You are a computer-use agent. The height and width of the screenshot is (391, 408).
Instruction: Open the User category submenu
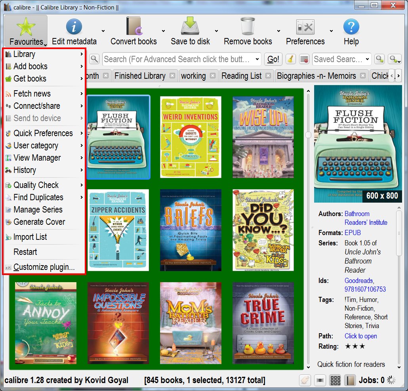pyautogui.click(x=44, y=145)
